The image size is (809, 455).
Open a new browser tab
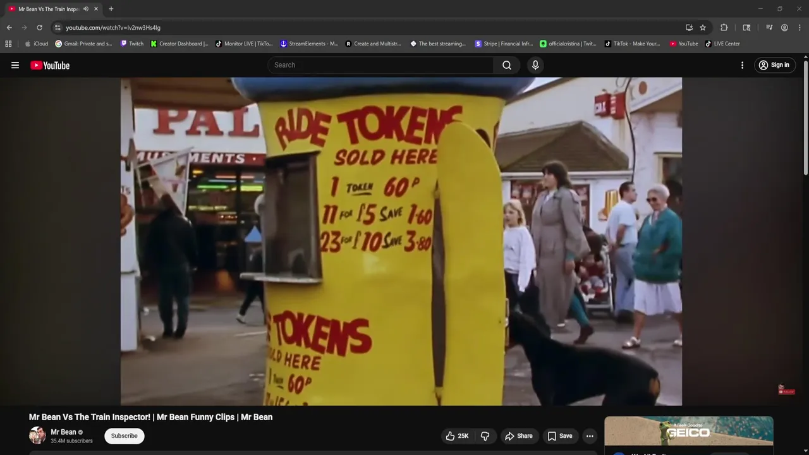click(x=111, y=9)
